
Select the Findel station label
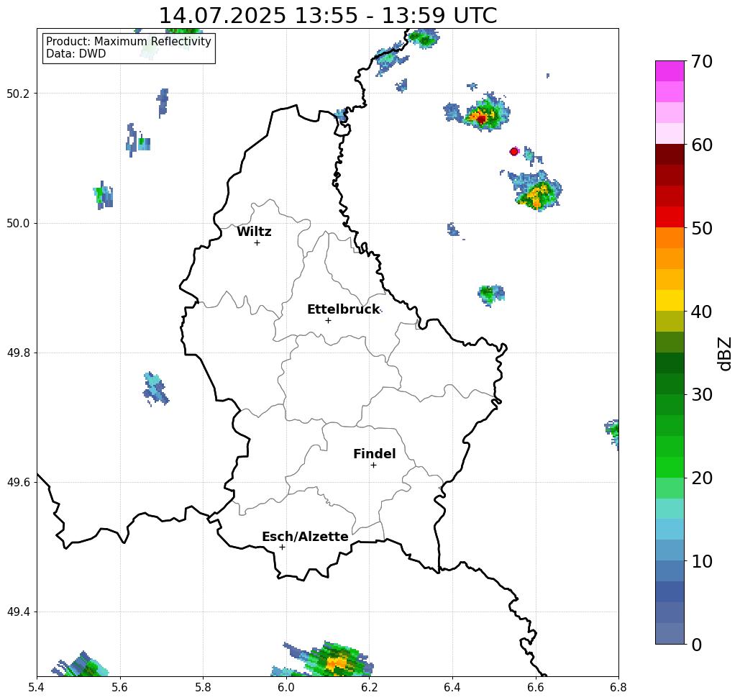[374, 454]
